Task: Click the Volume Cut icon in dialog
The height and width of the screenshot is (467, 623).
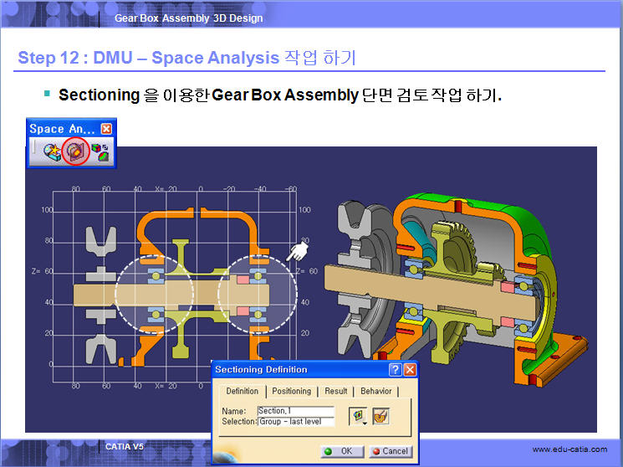Action: point(380,416)
